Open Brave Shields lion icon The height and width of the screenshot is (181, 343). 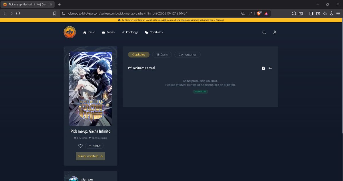pos(259,13)
